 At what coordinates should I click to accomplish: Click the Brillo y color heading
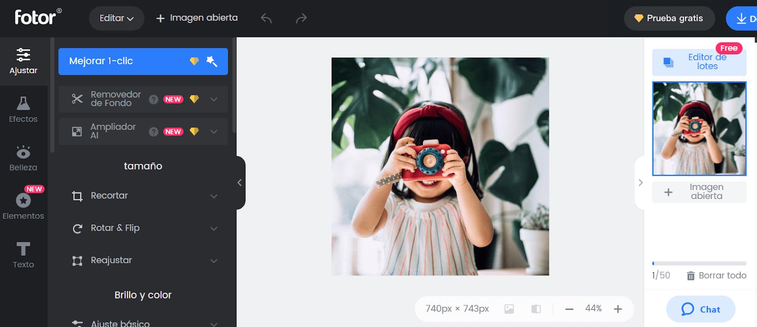tap(143, 295)
